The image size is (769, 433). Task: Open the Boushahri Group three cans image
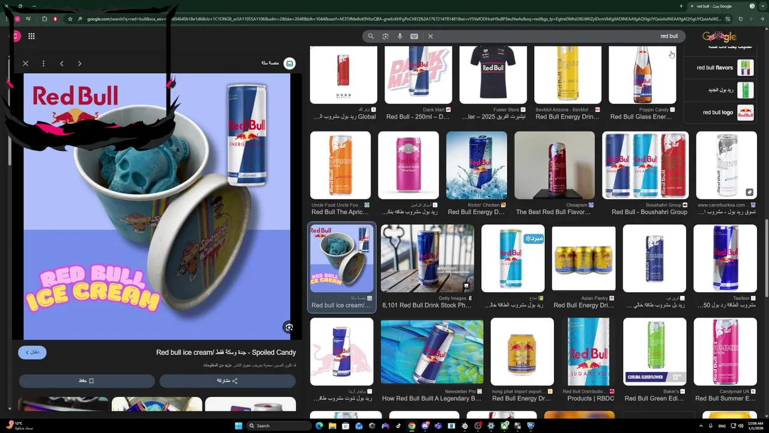(645, 165)
